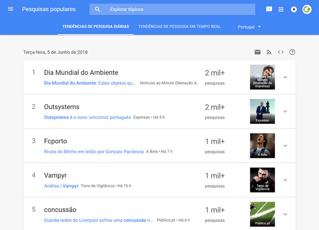Click the Notícias ao Minuto thumbnail
Image resolution: width=319 pixels, height=230 pixels.
coord(263,77)
